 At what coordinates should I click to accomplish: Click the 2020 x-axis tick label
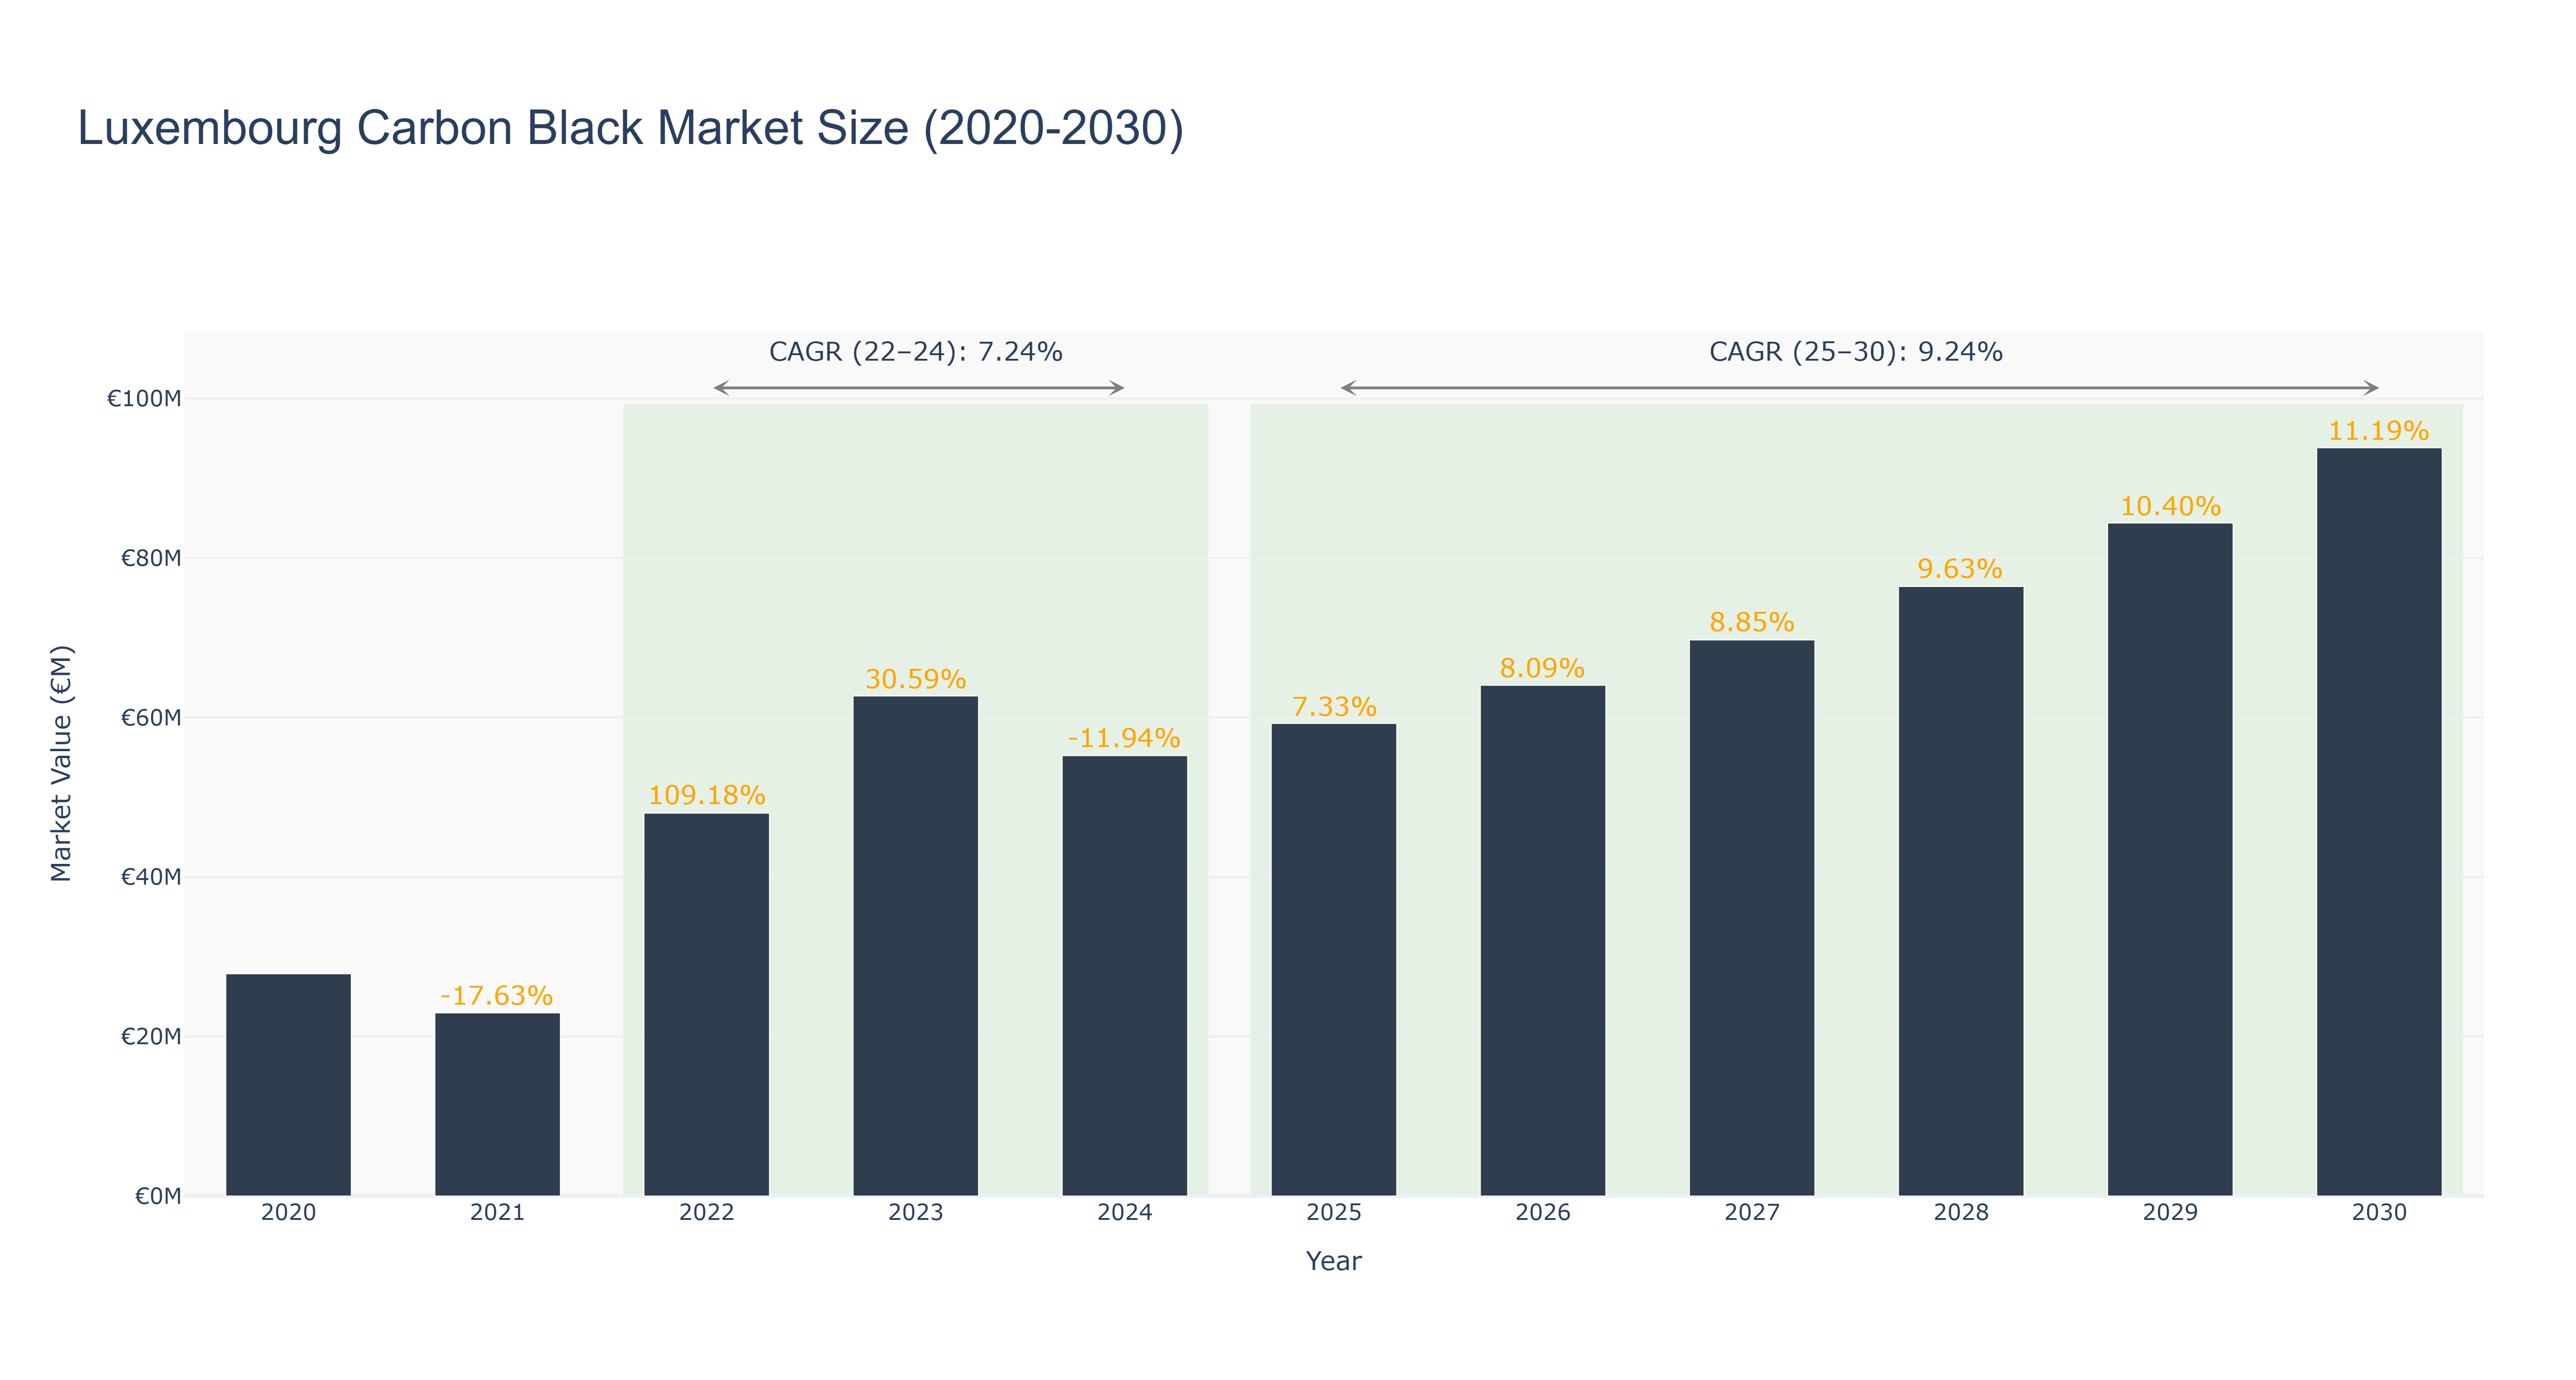coord(288,1213)
